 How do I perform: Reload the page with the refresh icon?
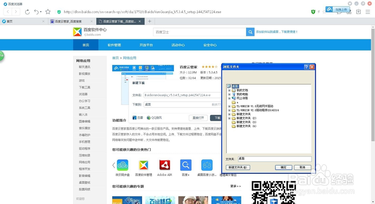(27, 12)
